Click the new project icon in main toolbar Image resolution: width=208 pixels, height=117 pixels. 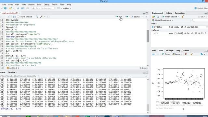pos(5,8)
